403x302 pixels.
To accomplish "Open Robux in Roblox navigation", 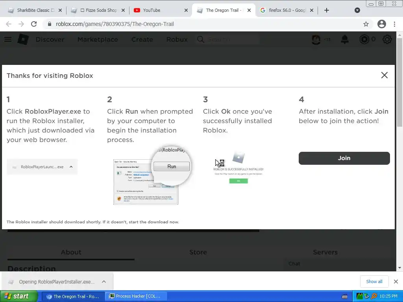I will pos(177,39).
